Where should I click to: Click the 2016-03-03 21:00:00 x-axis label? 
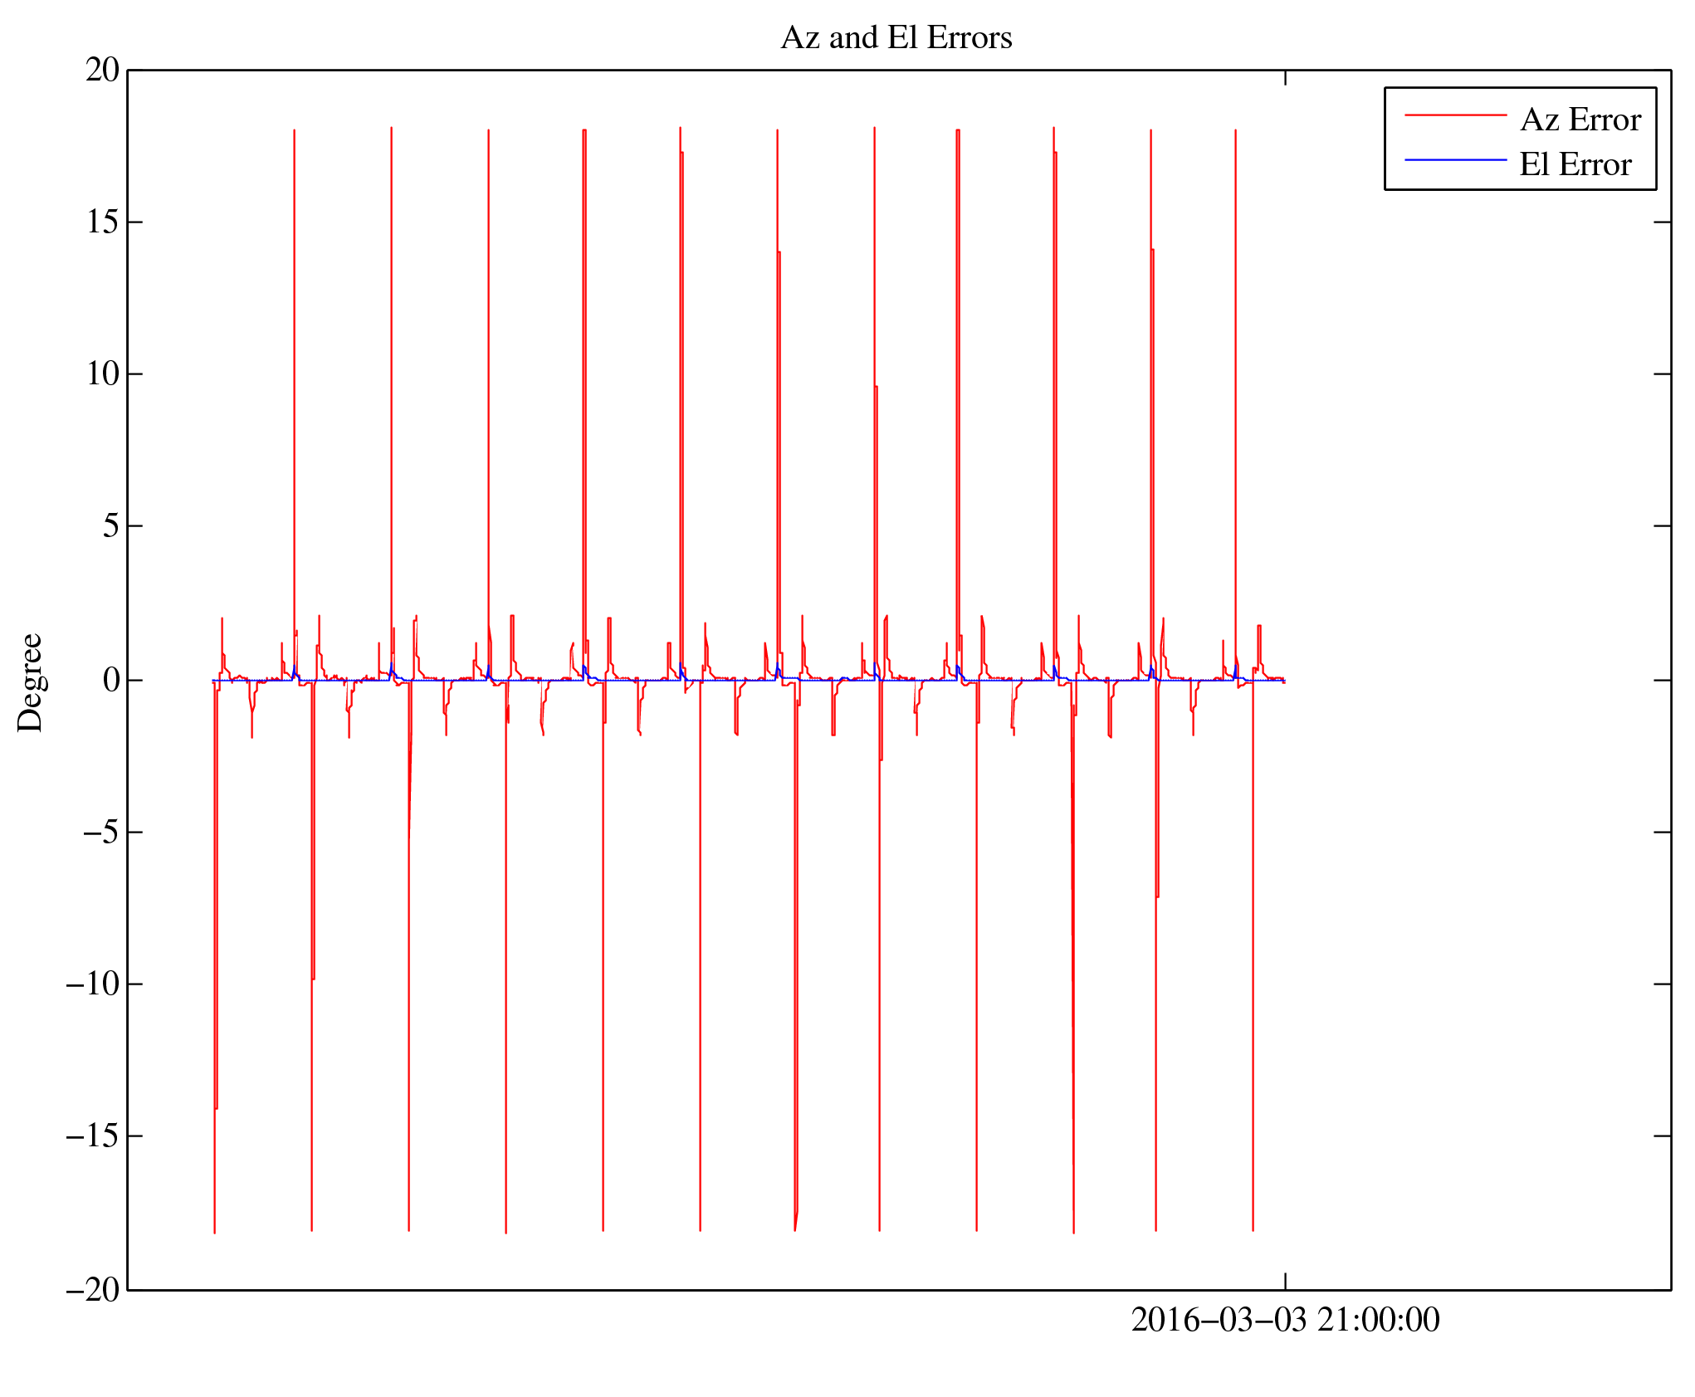pyautogui.click(x=1284, y=1321)
